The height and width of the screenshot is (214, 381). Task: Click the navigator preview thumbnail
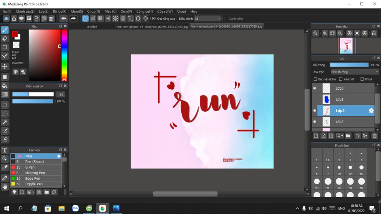346,45
